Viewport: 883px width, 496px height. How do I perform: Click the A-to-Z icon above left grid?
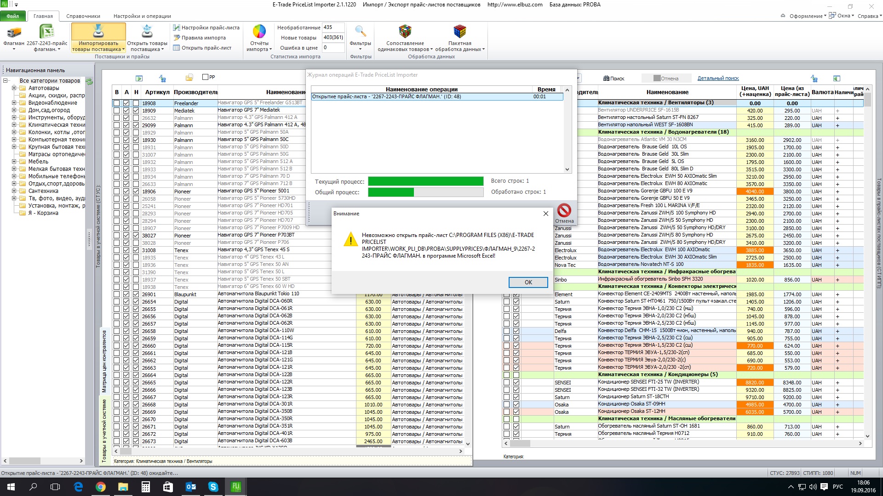click(162, 79)
